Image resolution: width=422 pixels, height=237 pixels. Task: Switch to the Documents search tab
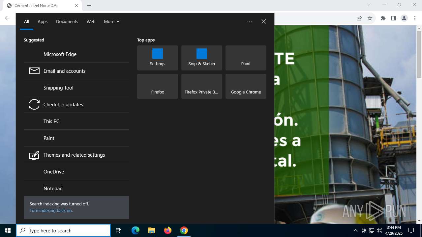(67, 21)
